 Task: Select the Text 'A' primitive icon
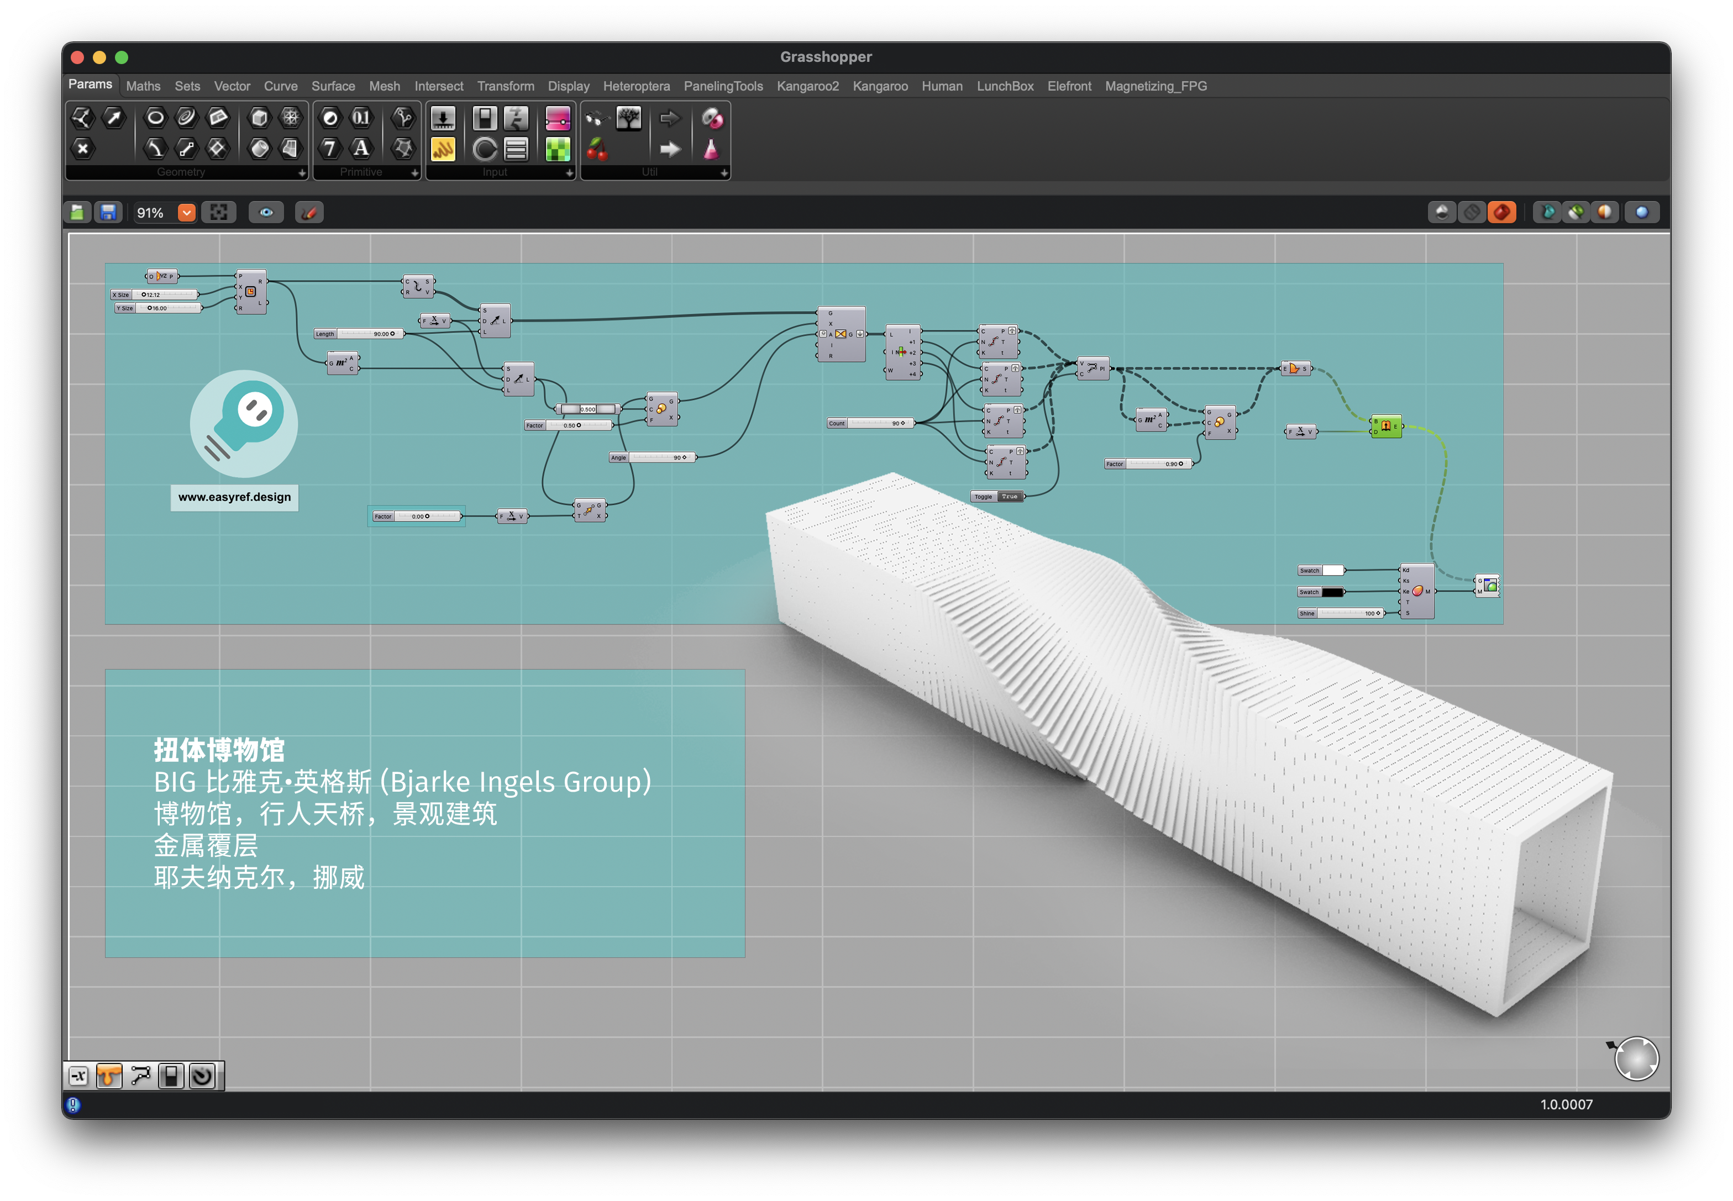[x=361, y=148]
